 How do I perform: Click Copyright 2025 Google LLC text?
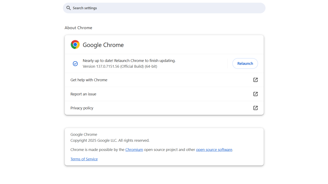point(110,140)
